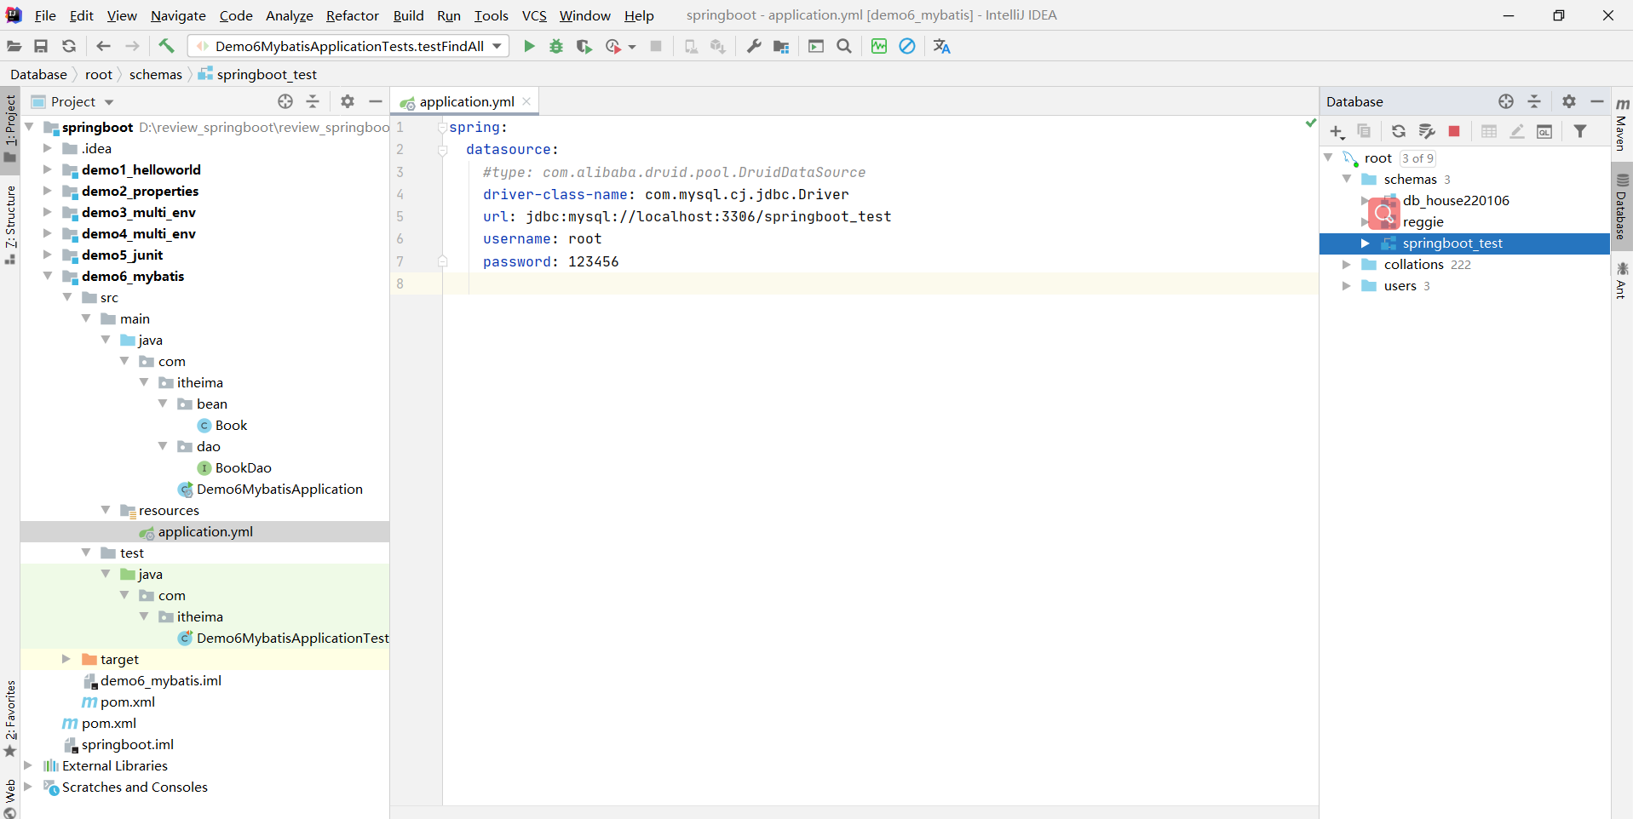This screenshot has width=1633, height=819.
Task: Click the Filter funnel icon in Database panel
Action: click(1580, 131)
